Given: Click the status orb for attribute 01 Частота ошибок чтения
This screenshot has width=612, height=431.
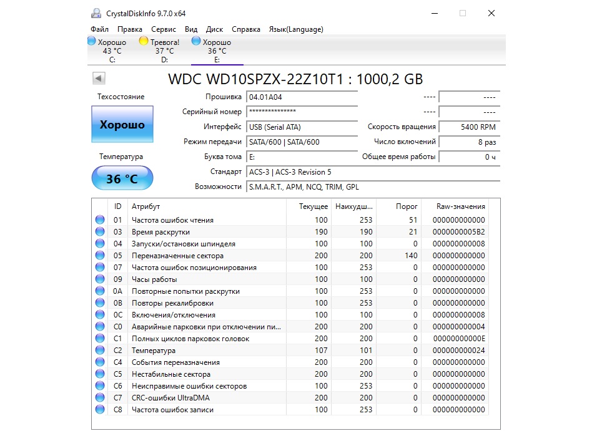Looking at the screenshot, I should pos(100,220).
